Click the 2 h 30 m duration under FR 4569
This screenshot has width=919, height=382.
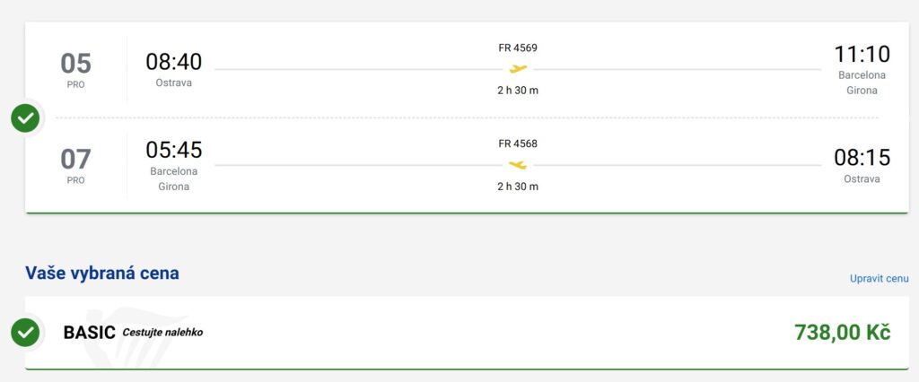(x=518, y=91)
